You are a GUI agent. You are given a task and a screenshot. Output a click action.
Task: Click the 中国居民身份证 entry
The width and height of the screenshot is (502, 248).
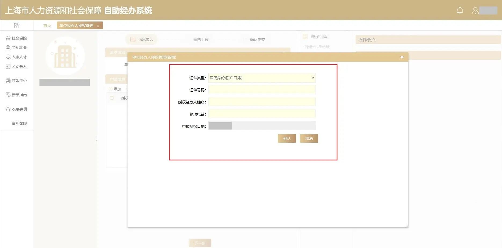[317, 47]
